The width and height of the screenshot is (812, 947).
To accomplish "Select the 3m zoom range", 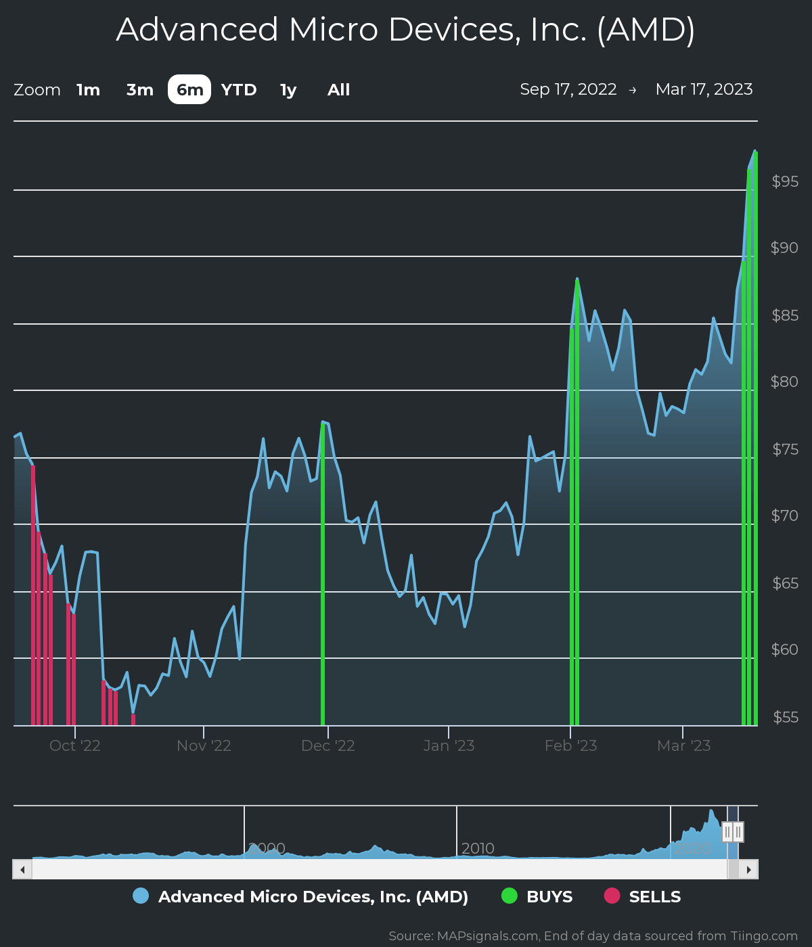I will pyautogui.click(x=140, y=90).
